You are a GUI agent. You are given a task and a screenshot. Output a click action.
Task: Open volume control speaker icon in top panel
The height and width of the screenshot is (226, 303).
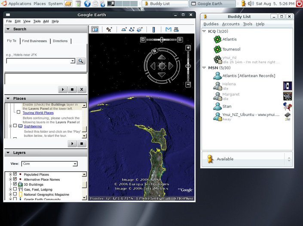251,3
